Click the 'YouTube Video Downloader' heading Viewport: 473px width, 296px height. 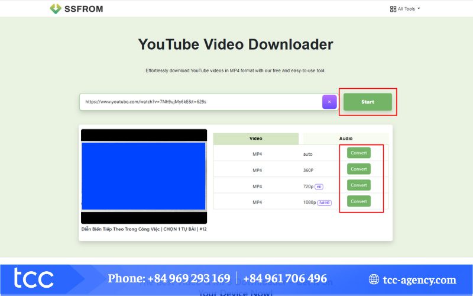pos(235,44)
